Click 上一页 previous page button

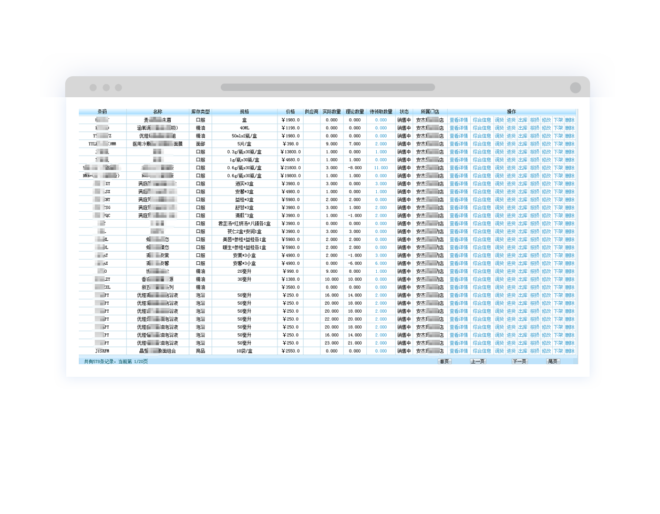(x=477, y=362)
